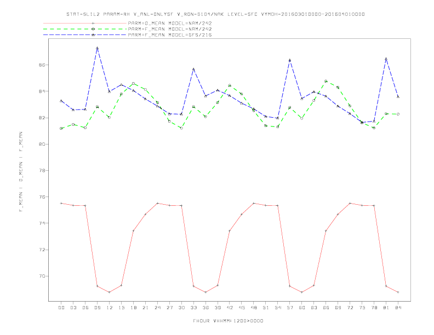Click x-axis forecast hour label 60

point(302,308)
